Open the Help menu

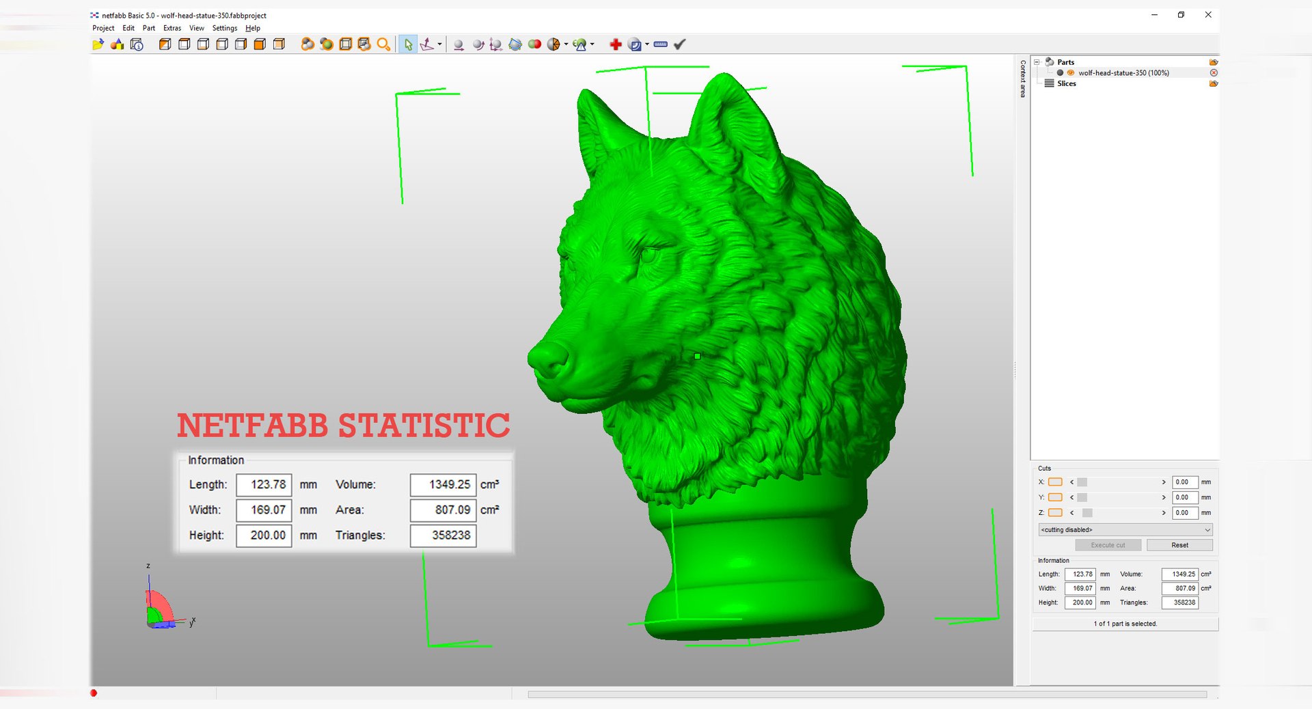click(253, 28)
